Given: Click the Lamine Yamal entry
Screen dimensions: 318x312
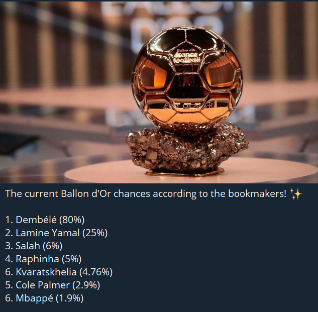Looking at the screenshot, I should click(56, 233).
